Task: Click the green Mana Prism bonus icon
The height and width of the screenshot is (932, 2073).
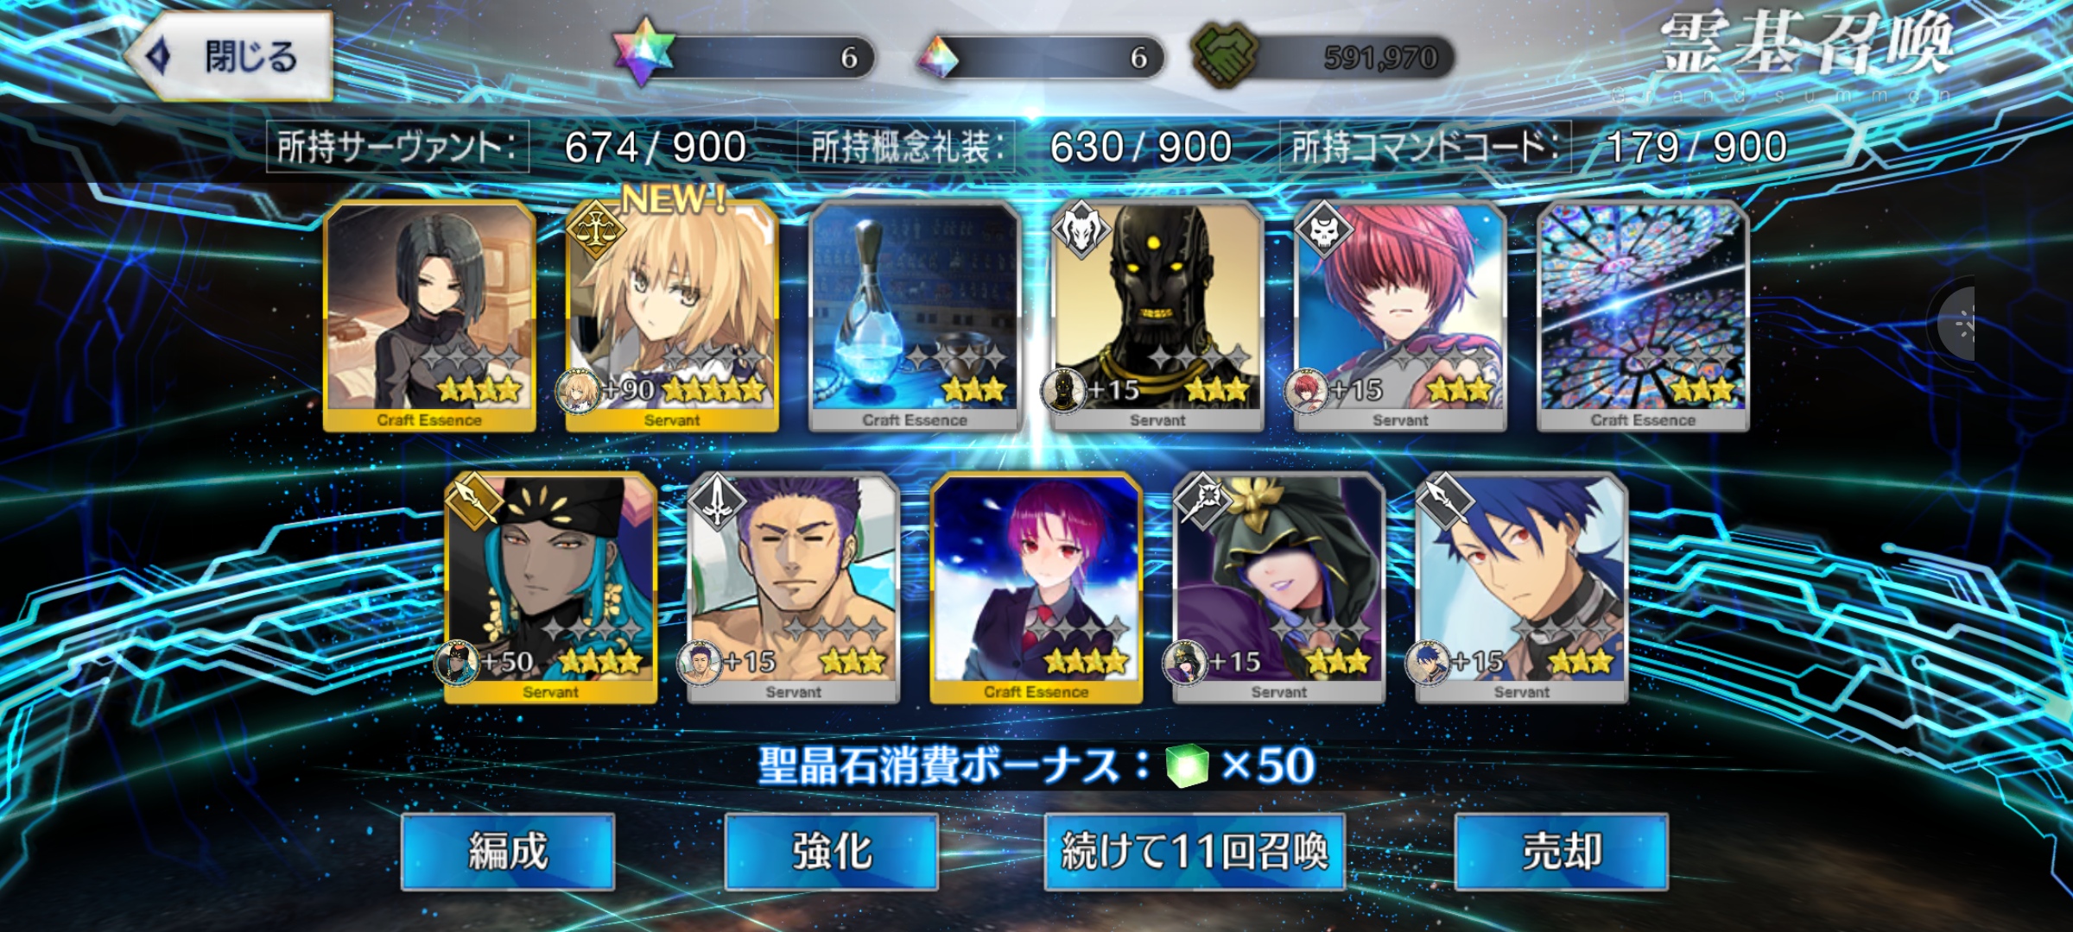Action: pyautogui.click(x=1187, y=765)
